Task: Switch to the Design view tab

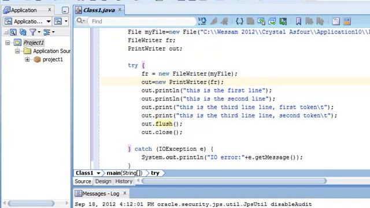Action: pyautogui.click(x=103, y=181)
